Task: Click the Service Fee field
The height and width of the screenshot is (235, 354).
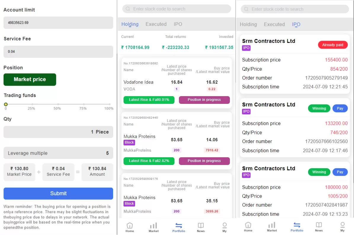Action: point(58,52)
